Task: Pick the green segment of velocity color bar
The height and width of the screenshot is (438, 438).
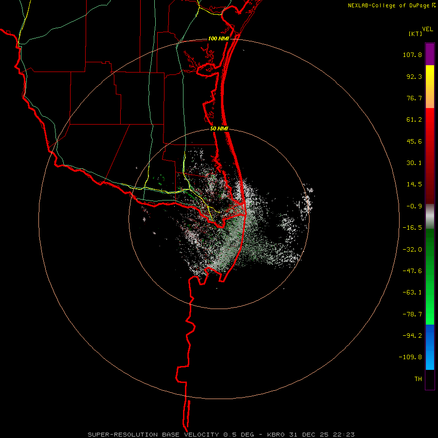Action: 430,276
